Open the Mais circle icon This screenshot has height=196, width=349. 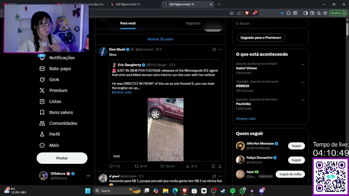pos(42,145)
